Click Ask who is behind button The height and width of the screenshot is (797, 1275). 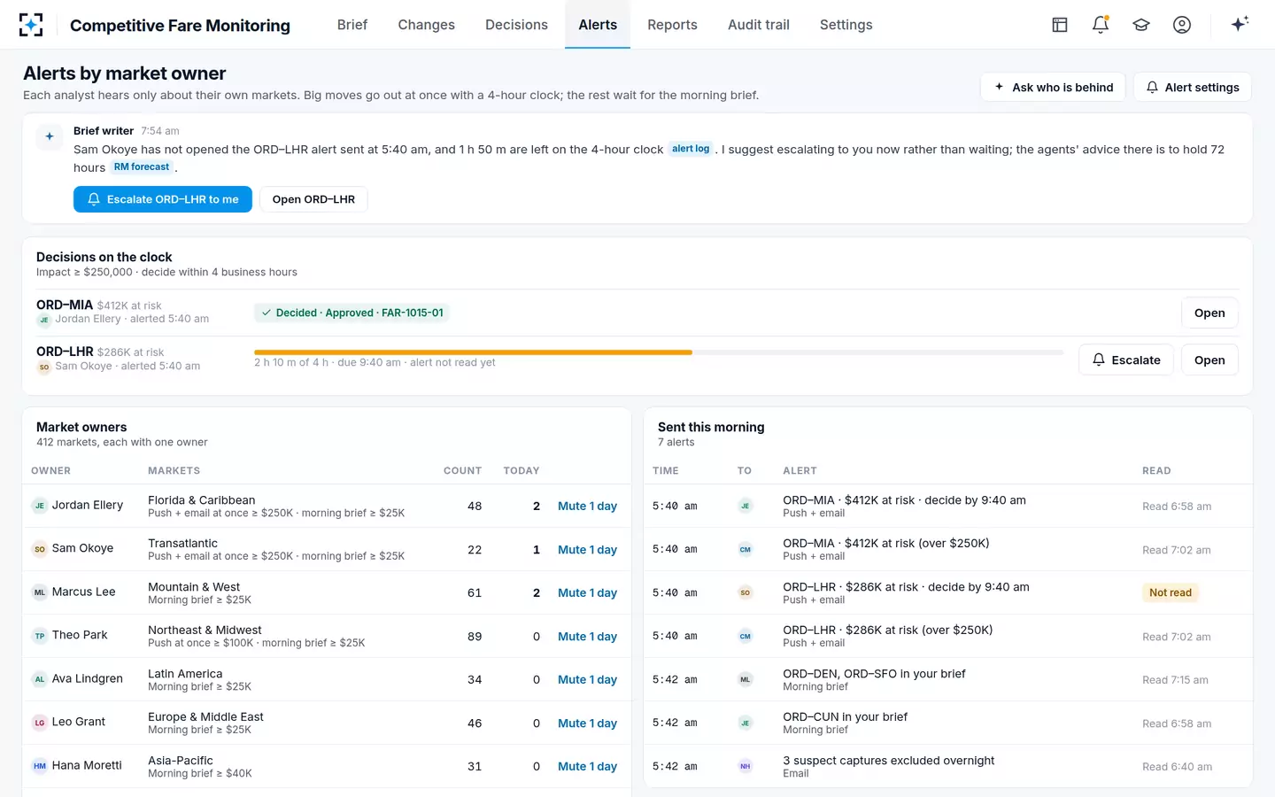[1053, 87]
